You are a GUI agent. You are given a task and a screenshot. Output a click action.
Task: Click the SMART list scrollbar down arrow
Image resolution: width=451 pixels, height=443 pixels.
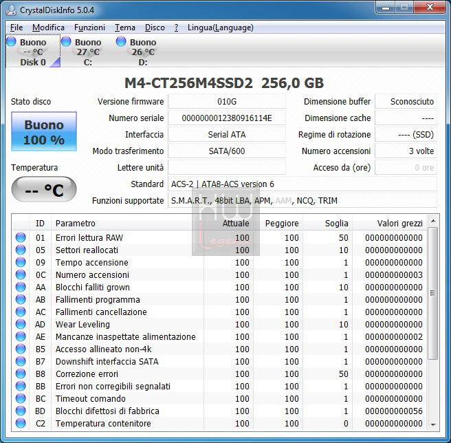(433, 424)
